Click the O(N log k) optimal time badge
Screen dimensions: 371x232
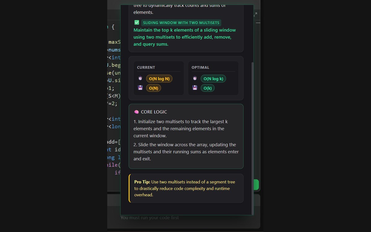pyautogui.click(x=213, y=79)
